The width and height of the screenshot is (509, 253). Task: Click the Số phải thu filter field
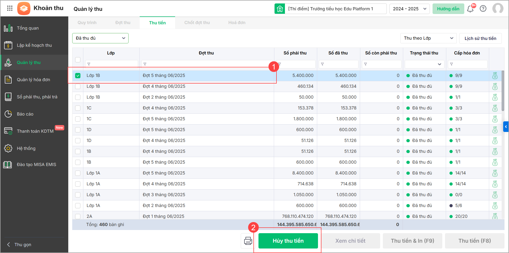296,64
